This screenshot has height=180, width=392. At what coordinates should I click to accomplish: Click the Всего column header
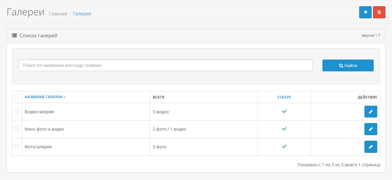158,97
